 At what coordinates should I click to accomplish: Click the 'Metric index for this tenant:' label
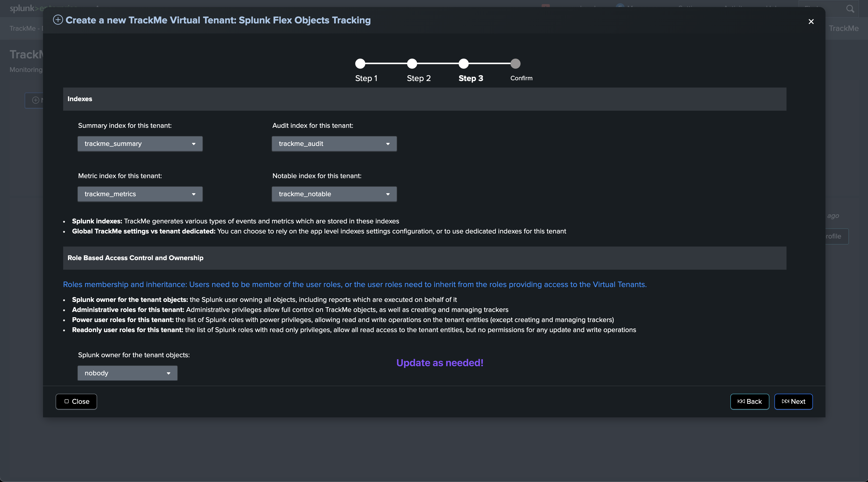pyautogui.click(x=120, y=176)
